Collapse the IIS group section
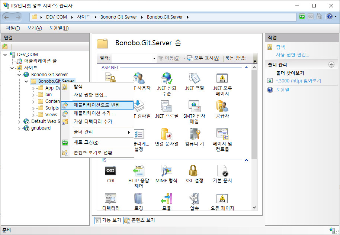Viewport: 340px width, 235px height. coord(246,160)
